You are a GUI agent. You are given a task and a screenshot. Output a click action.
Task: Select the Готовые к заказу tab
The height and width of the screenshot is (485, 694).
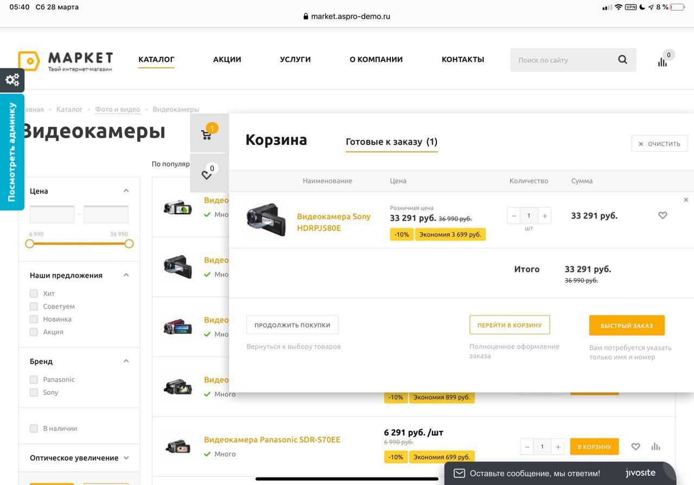[x=391, y=142]
